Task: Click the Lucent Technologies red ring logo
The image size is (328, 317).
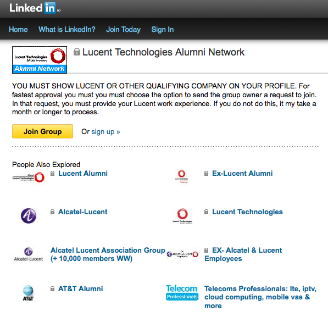Action: click(182, 216)
